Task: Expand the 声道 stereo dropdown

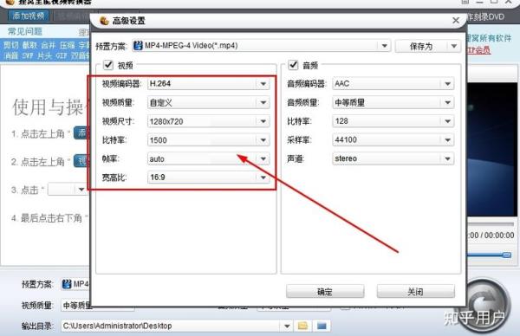Action: click(393, 158)
